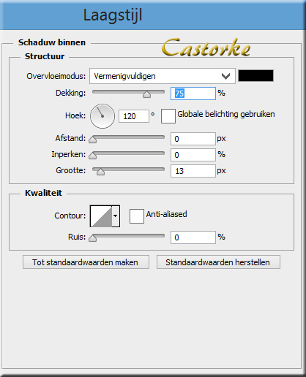Click the Inperken slider handle
Screen dimensions: 306x377
pos(93,156)
